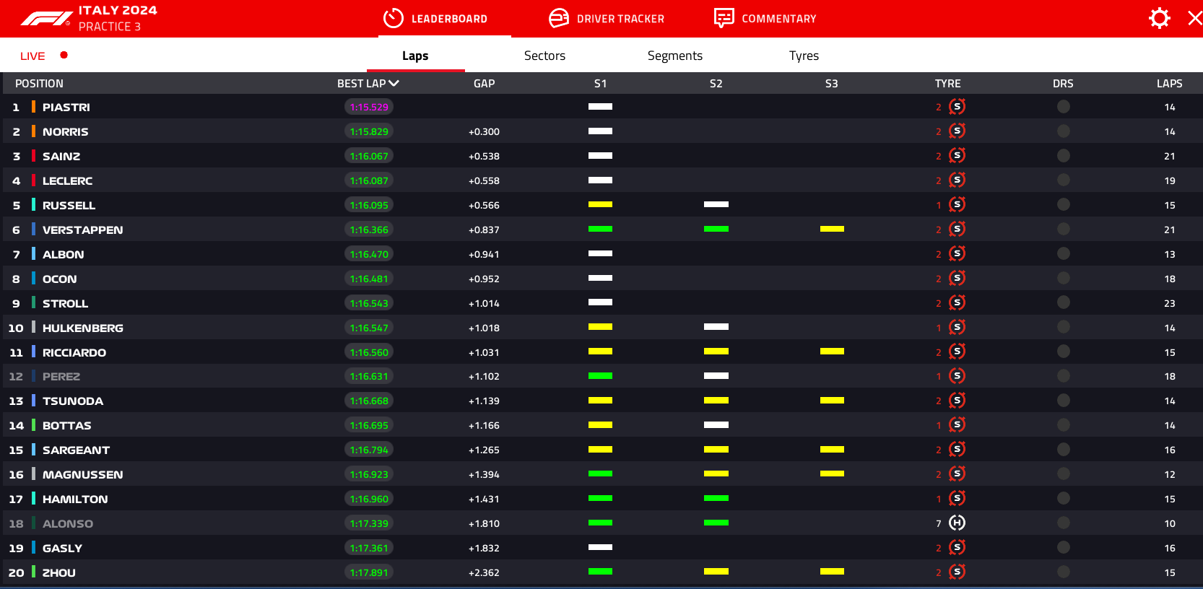The width and height of the screenshot is (1203, 589).
Task: Click Hamilton's soft tyre icon
Action: (x=957, y=499)
